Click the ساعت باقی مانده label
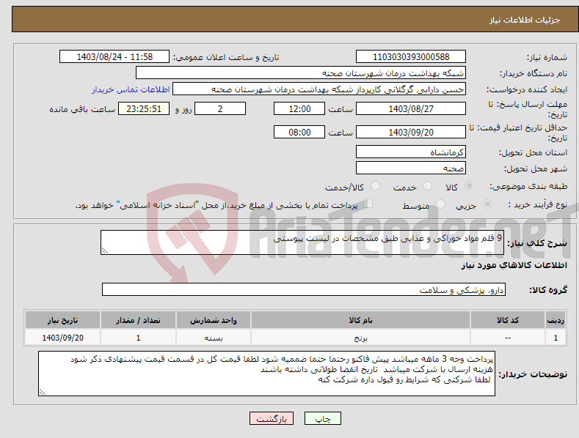This screenshot has height=438, width=579. [82, 110]
